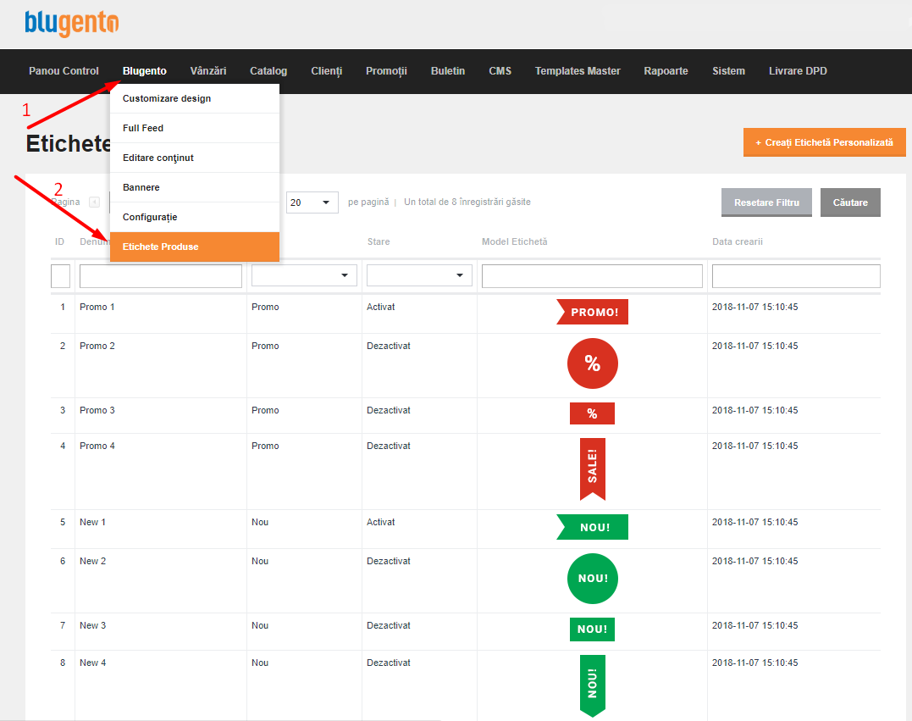The width and height of the screenshot is (912, 721).
Task: Open the Promoții menu
Action: 386,71
